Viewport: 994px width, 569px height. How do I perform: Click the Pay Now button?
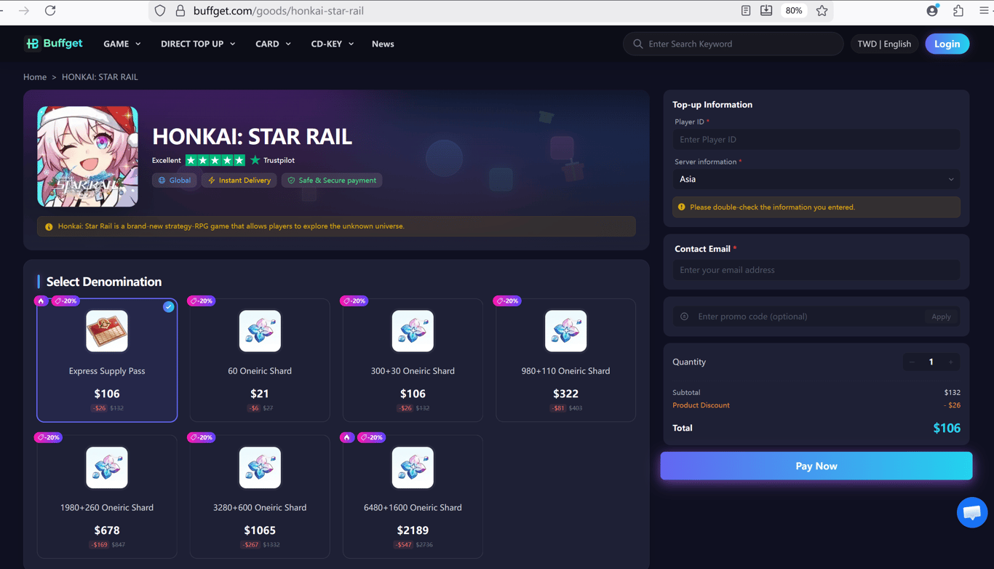(816, 466)
